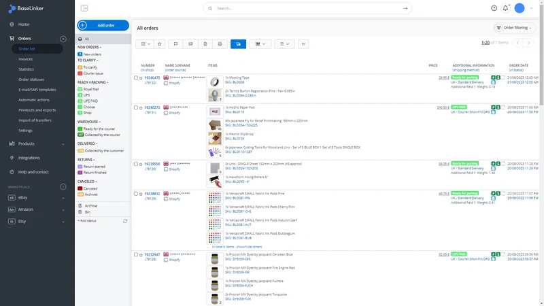Click the BaseLinker logo

pyautogui.click(x=26, y=8)
